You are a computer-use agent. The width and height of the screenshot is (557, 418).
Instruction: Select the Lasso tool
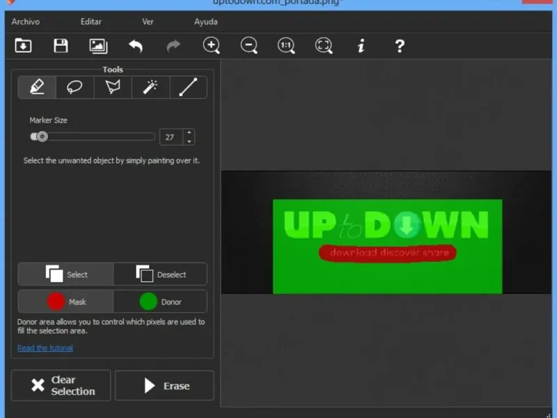(x=74, y=87)
